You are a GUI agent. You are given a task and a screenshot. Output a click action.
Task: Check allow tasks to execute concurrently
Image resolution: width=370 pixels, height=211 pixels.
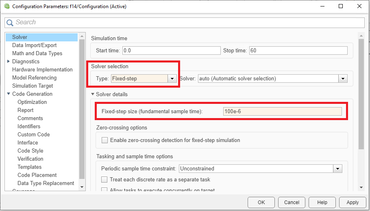tap(105, 189)
